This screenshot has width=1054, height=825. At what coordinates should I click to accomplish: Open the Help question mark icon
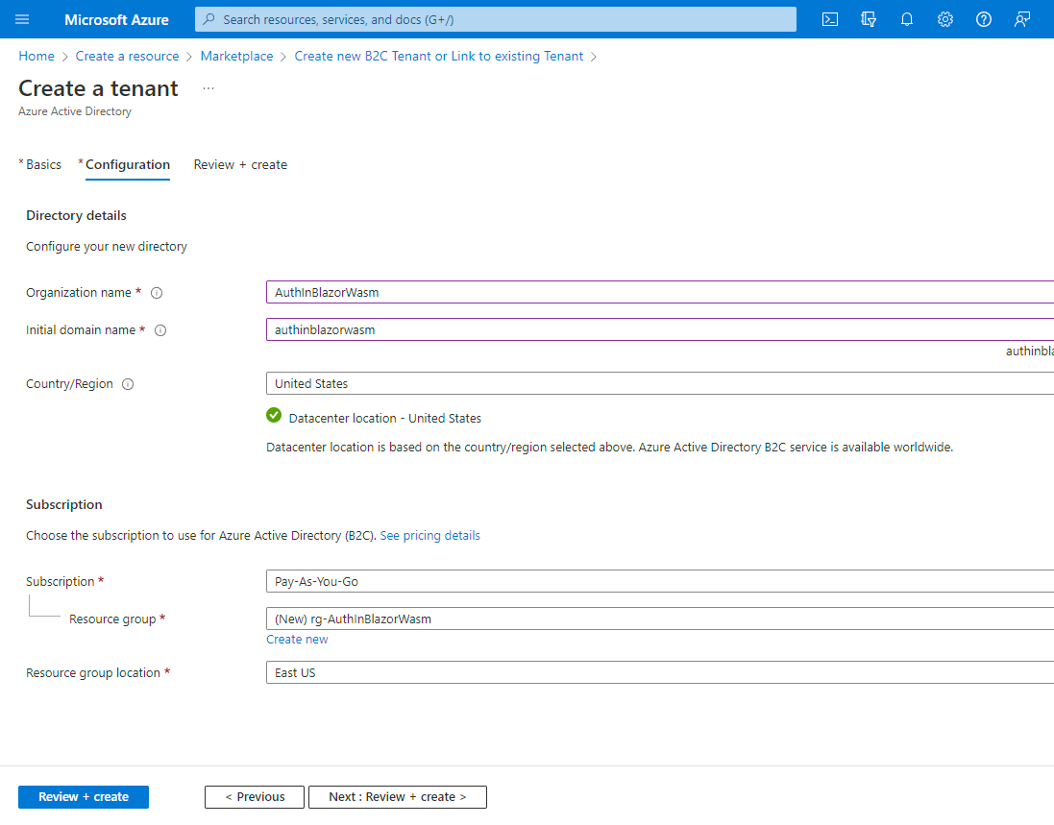point(984,19)
